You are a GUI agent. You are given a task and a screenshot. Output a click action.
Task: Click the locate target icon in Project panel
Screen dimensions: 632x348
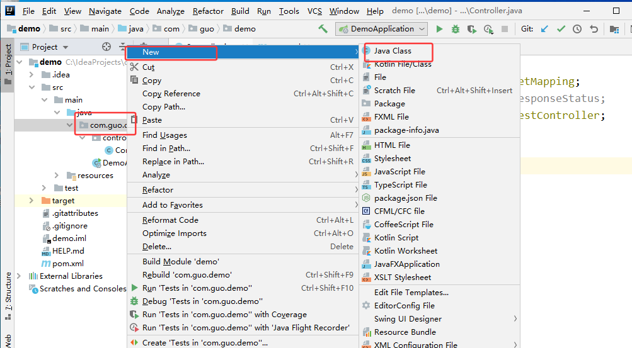point(106,47)
